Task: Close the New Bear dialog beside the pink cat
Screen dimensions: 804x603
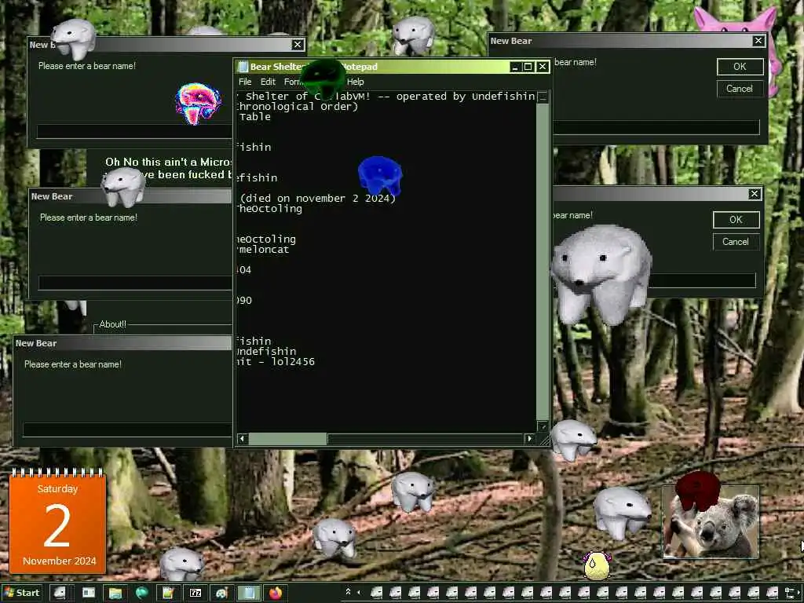Action: [x=758, y=41]
